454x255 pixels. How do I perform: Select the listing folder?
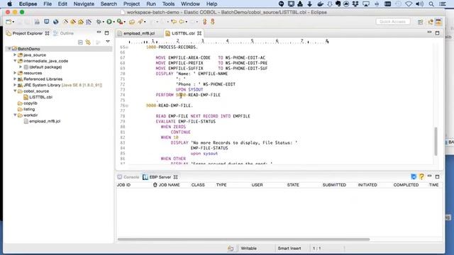pos(29,109)
